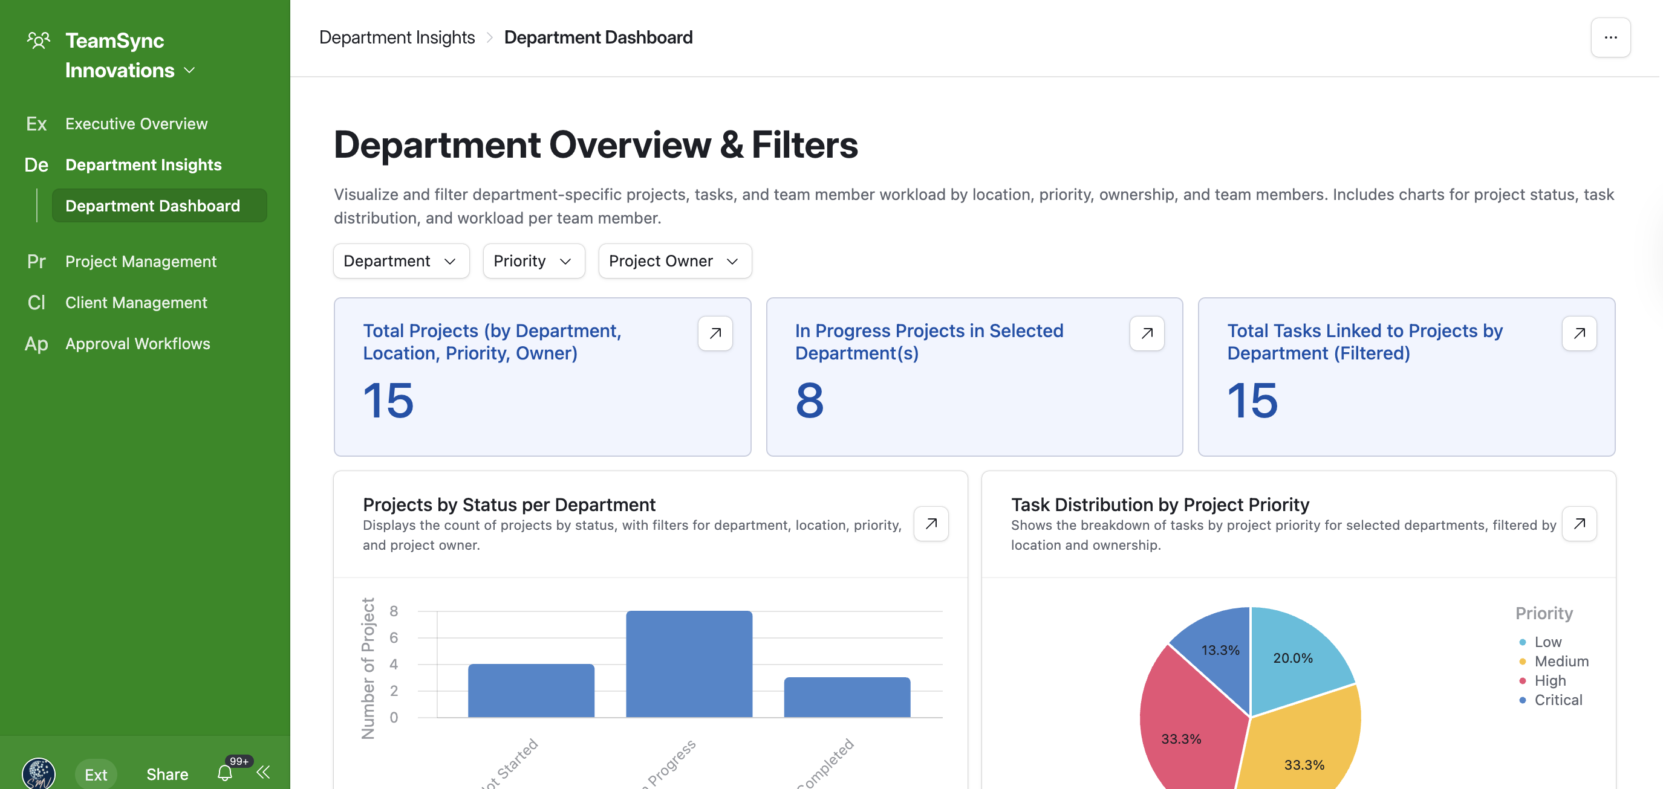Expand In Progress Projects card arrow
Viewport: 1663px width, 789px height.
(1147, 333)
